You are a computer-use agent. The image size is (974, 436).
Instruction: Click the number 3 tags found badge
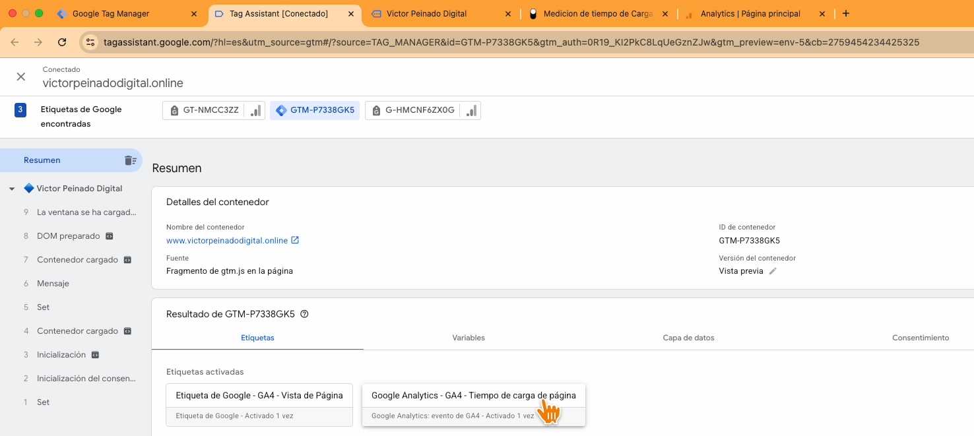click(20, 110)
